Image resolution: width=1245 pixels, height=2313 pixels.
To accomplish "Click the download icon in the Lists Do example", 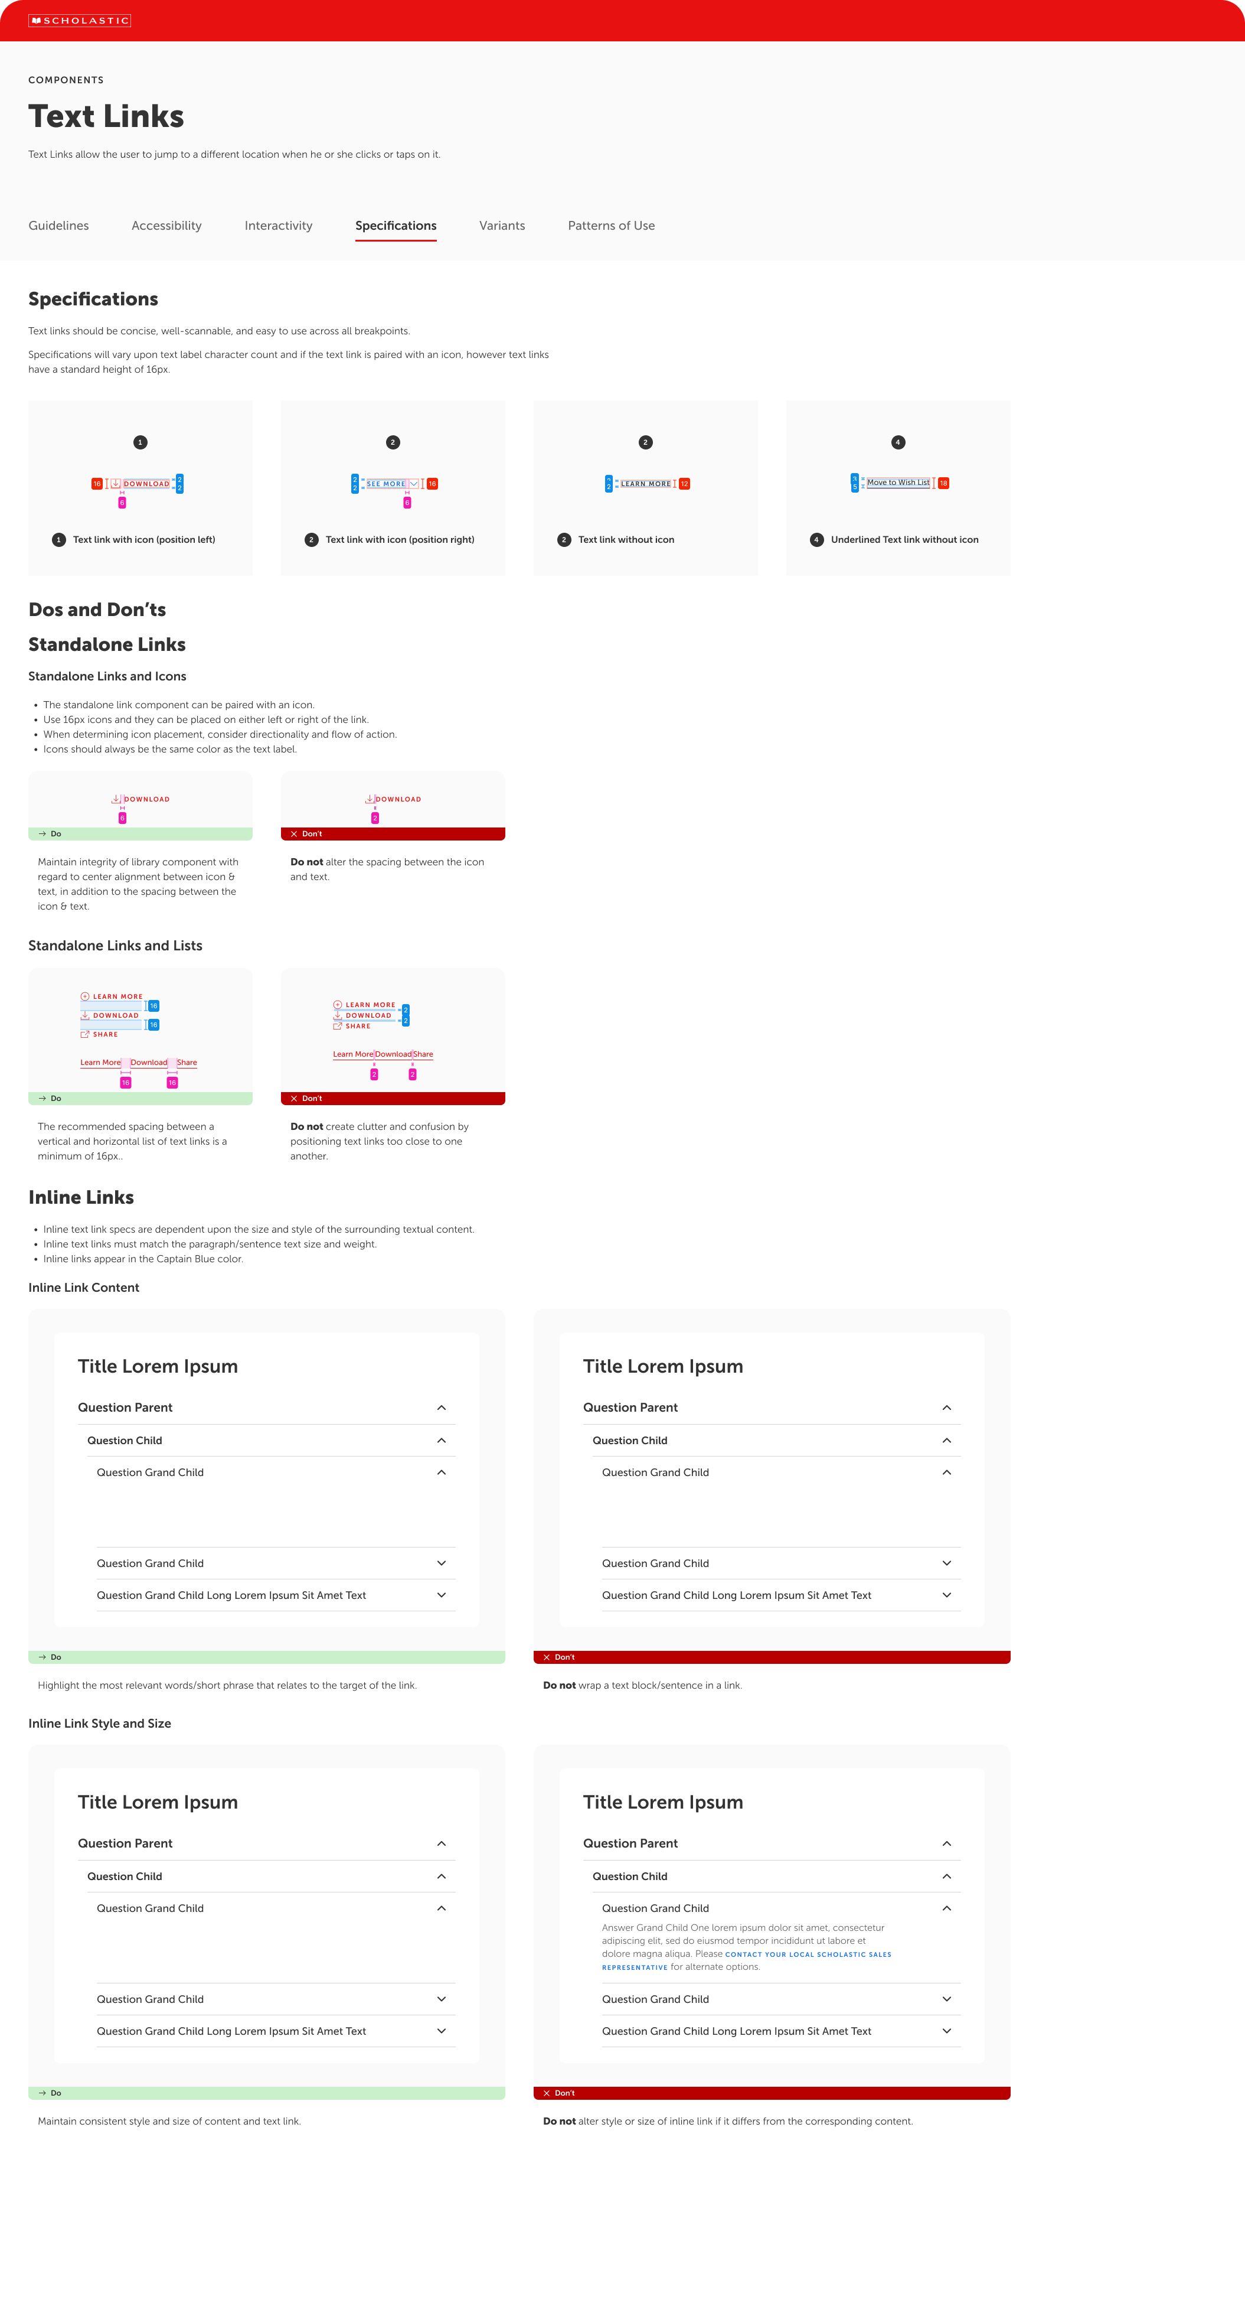I will point(85,1015).
